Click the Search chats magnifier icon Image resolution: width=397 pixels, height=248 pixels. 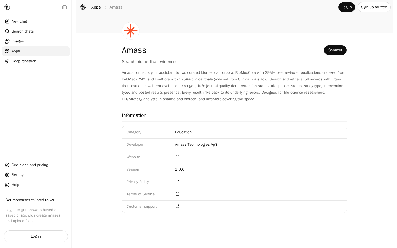(7, 31)
